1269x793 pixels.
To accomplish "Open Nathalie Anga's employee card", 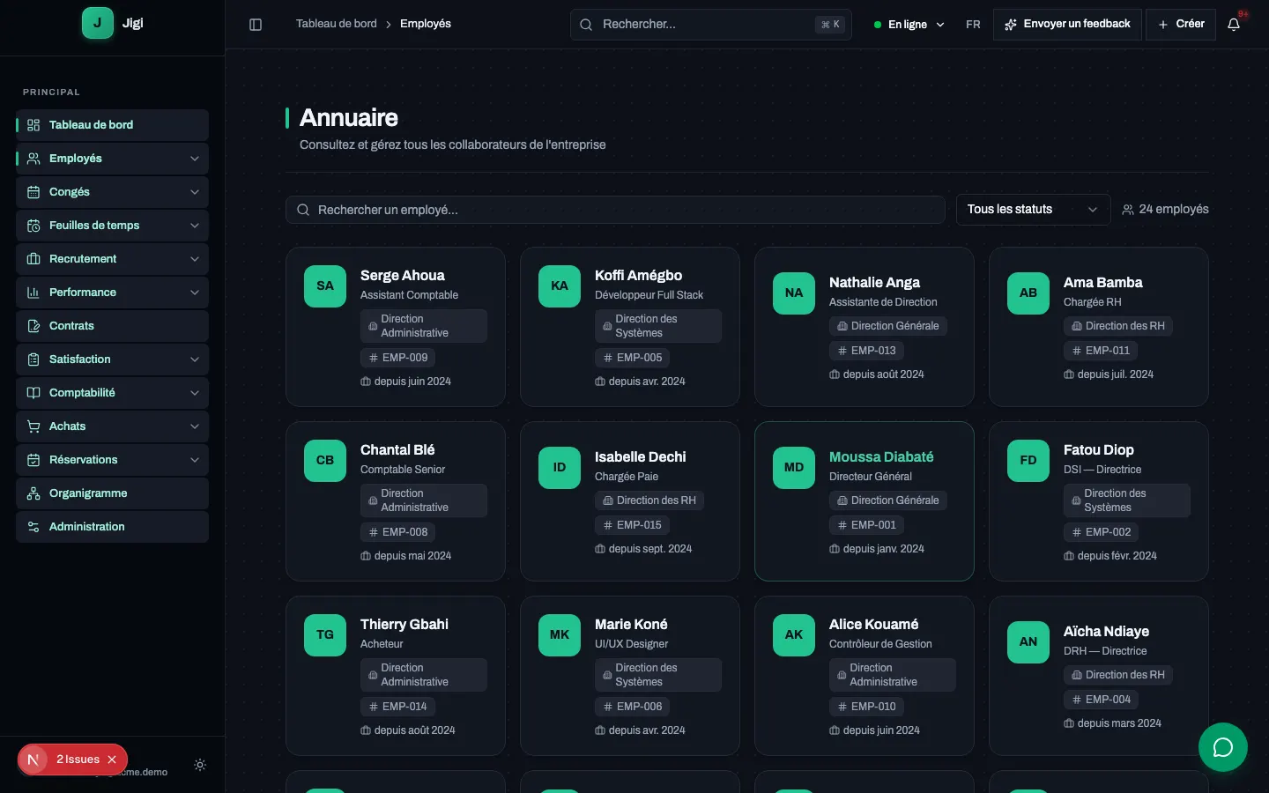I will [865, 327].
